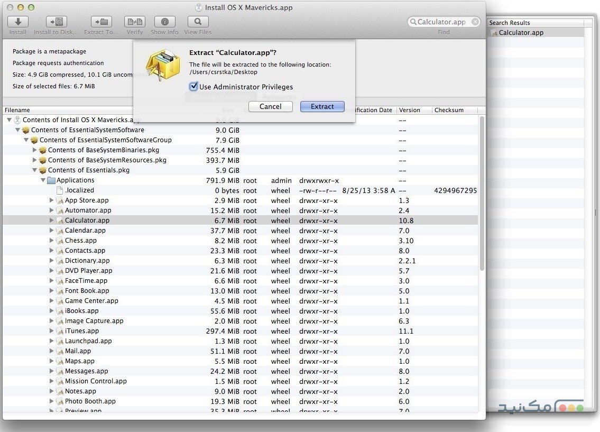Click the Install to Disk toolbar icon
The width and height of the screenshot is (600, 432).
tap(57, 22)
